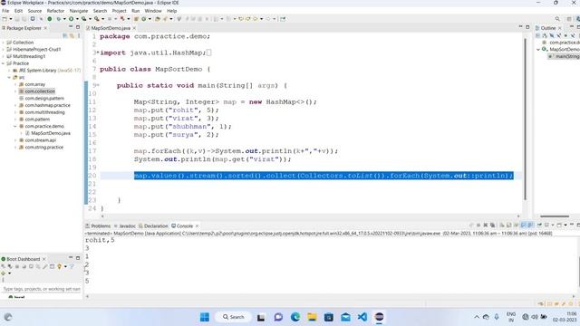Click the pencil edit icon in Boot Dashboard

pyautogui.click(x=44, y=266)
